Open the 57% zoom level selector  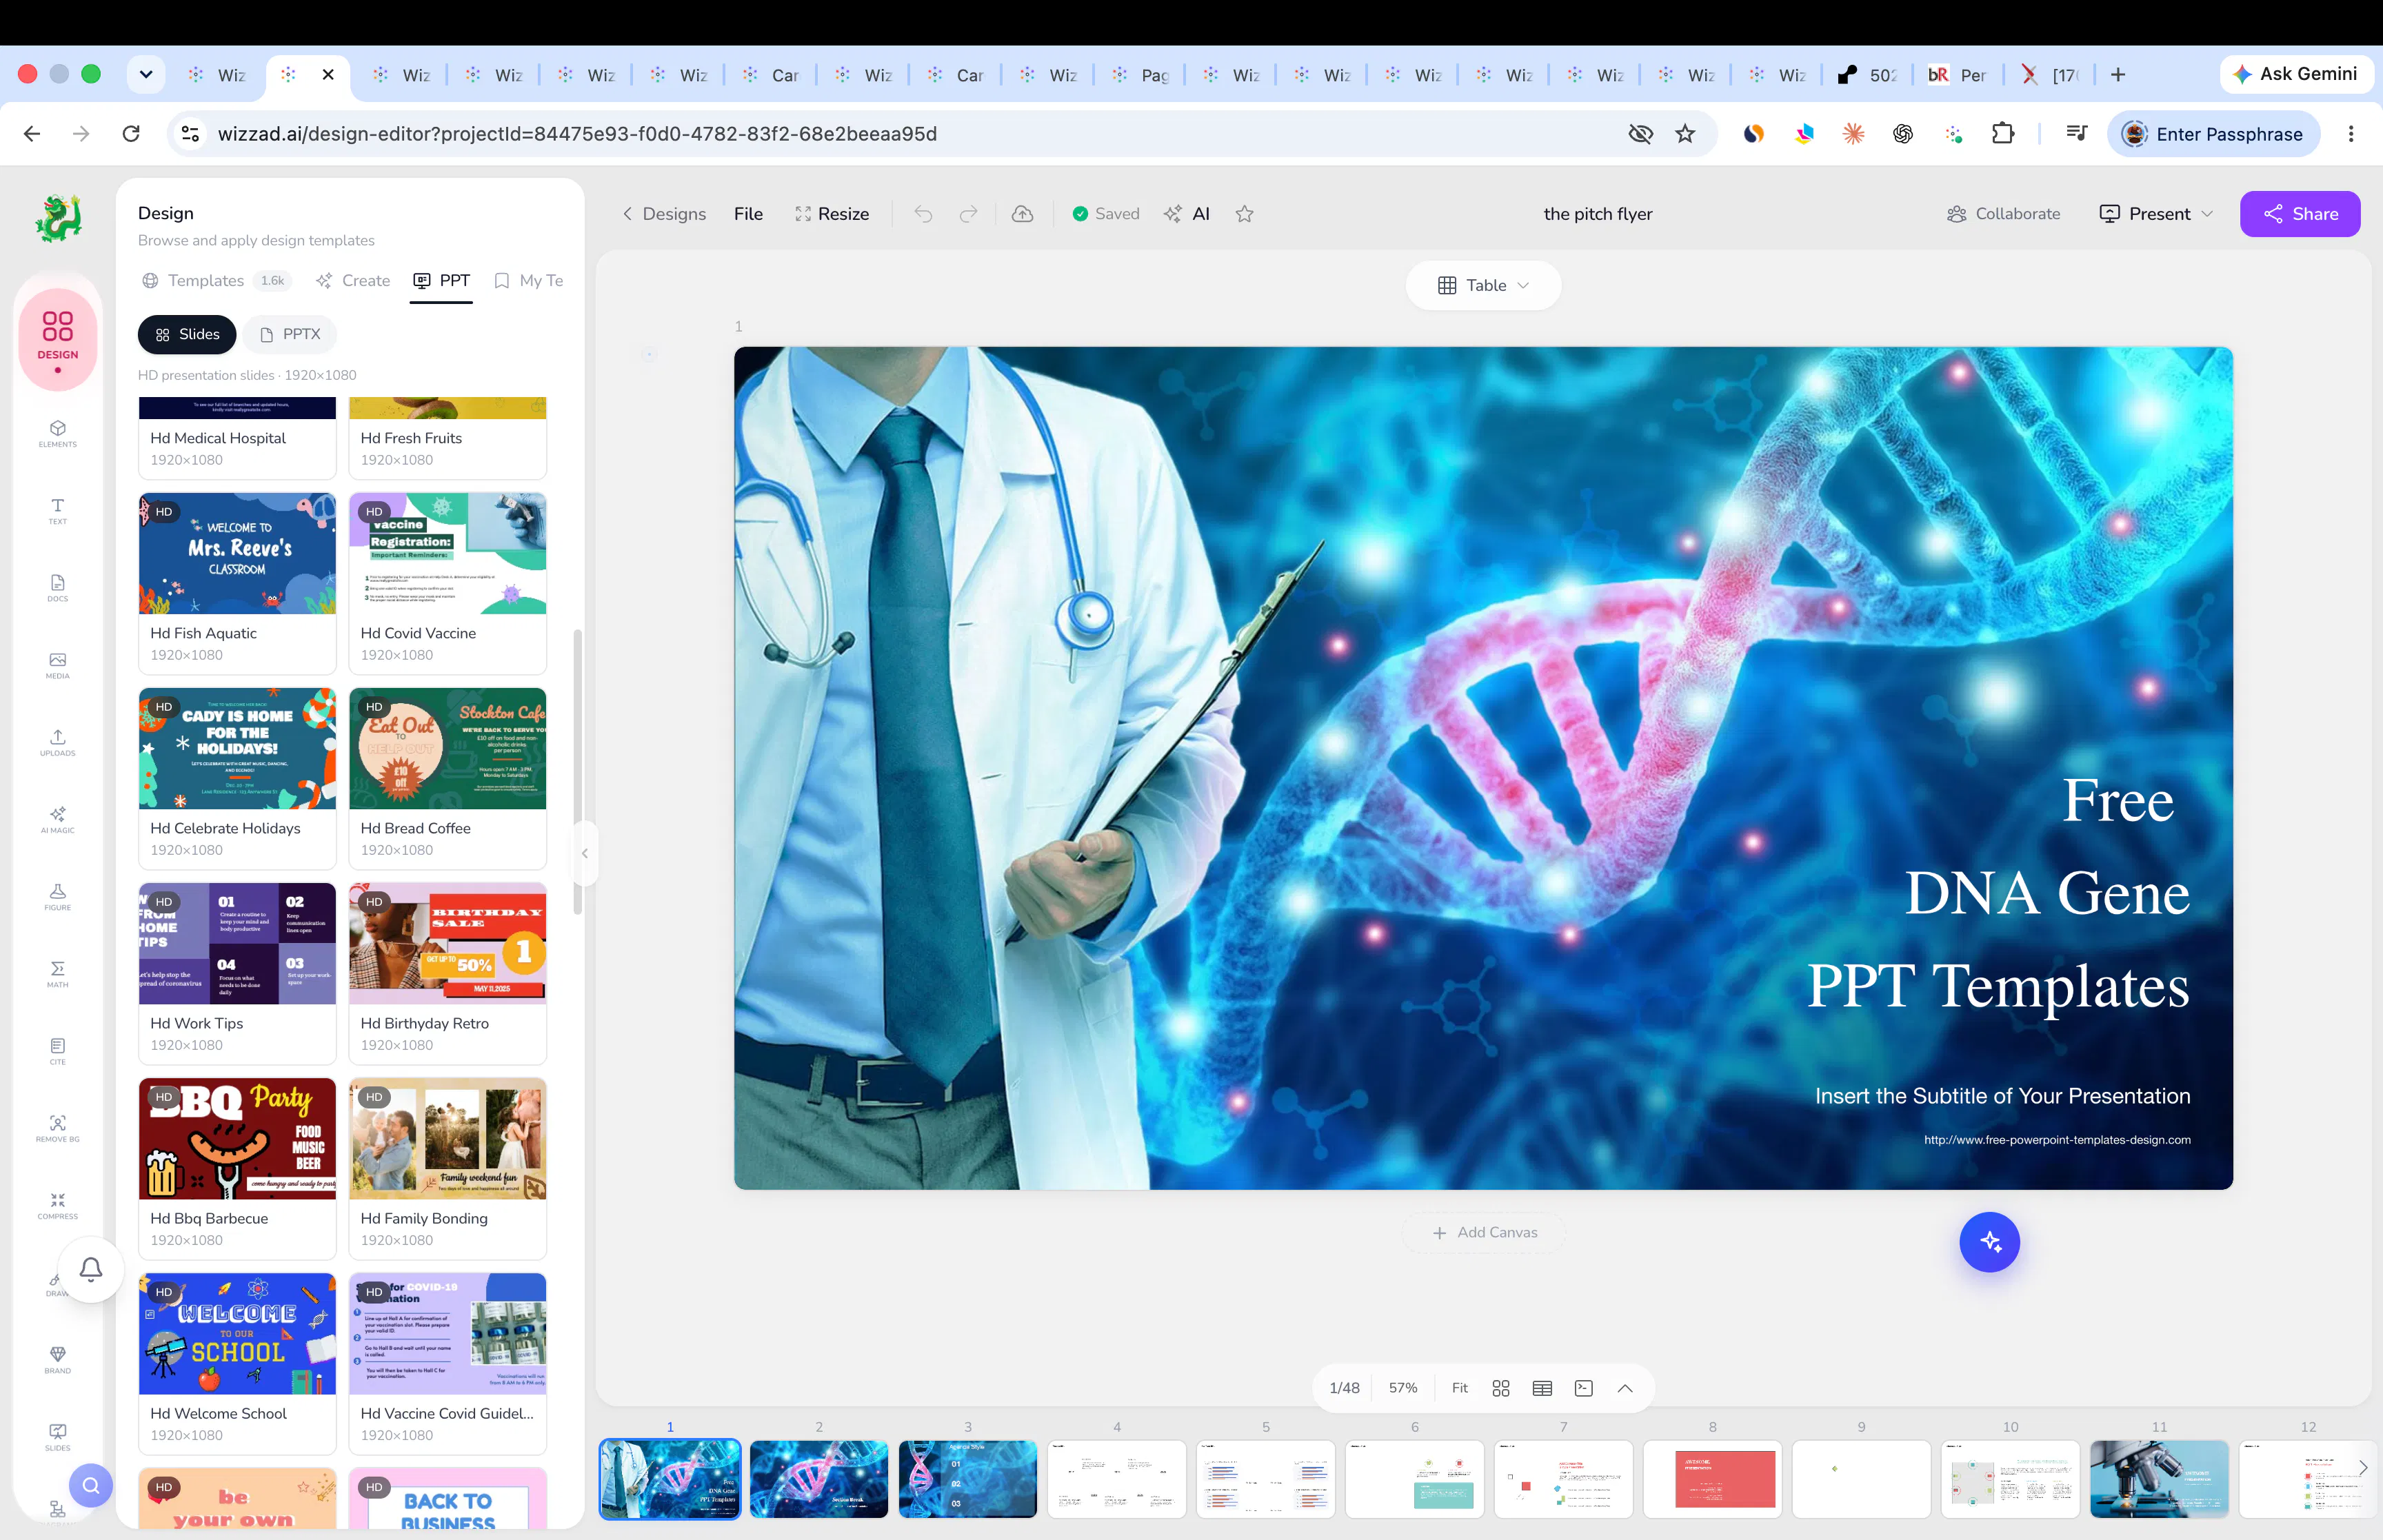click(x=1402, y=1388)
